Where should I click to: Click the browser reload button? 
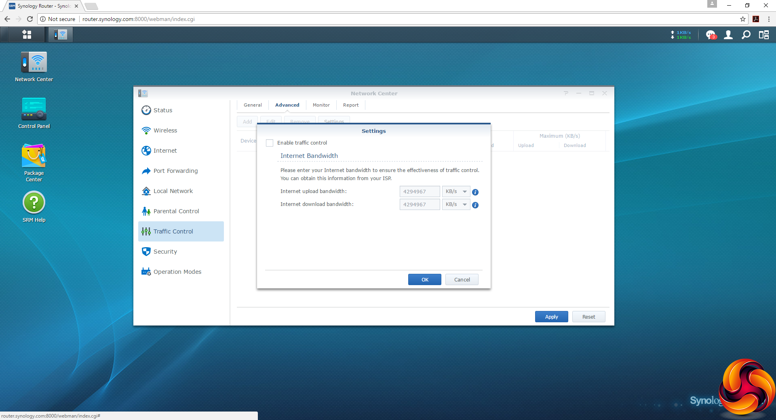tap(30, 19)
